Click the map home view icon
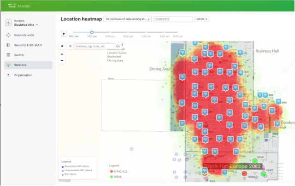Screen dimensions: 295x186 (x=62, y=46)
